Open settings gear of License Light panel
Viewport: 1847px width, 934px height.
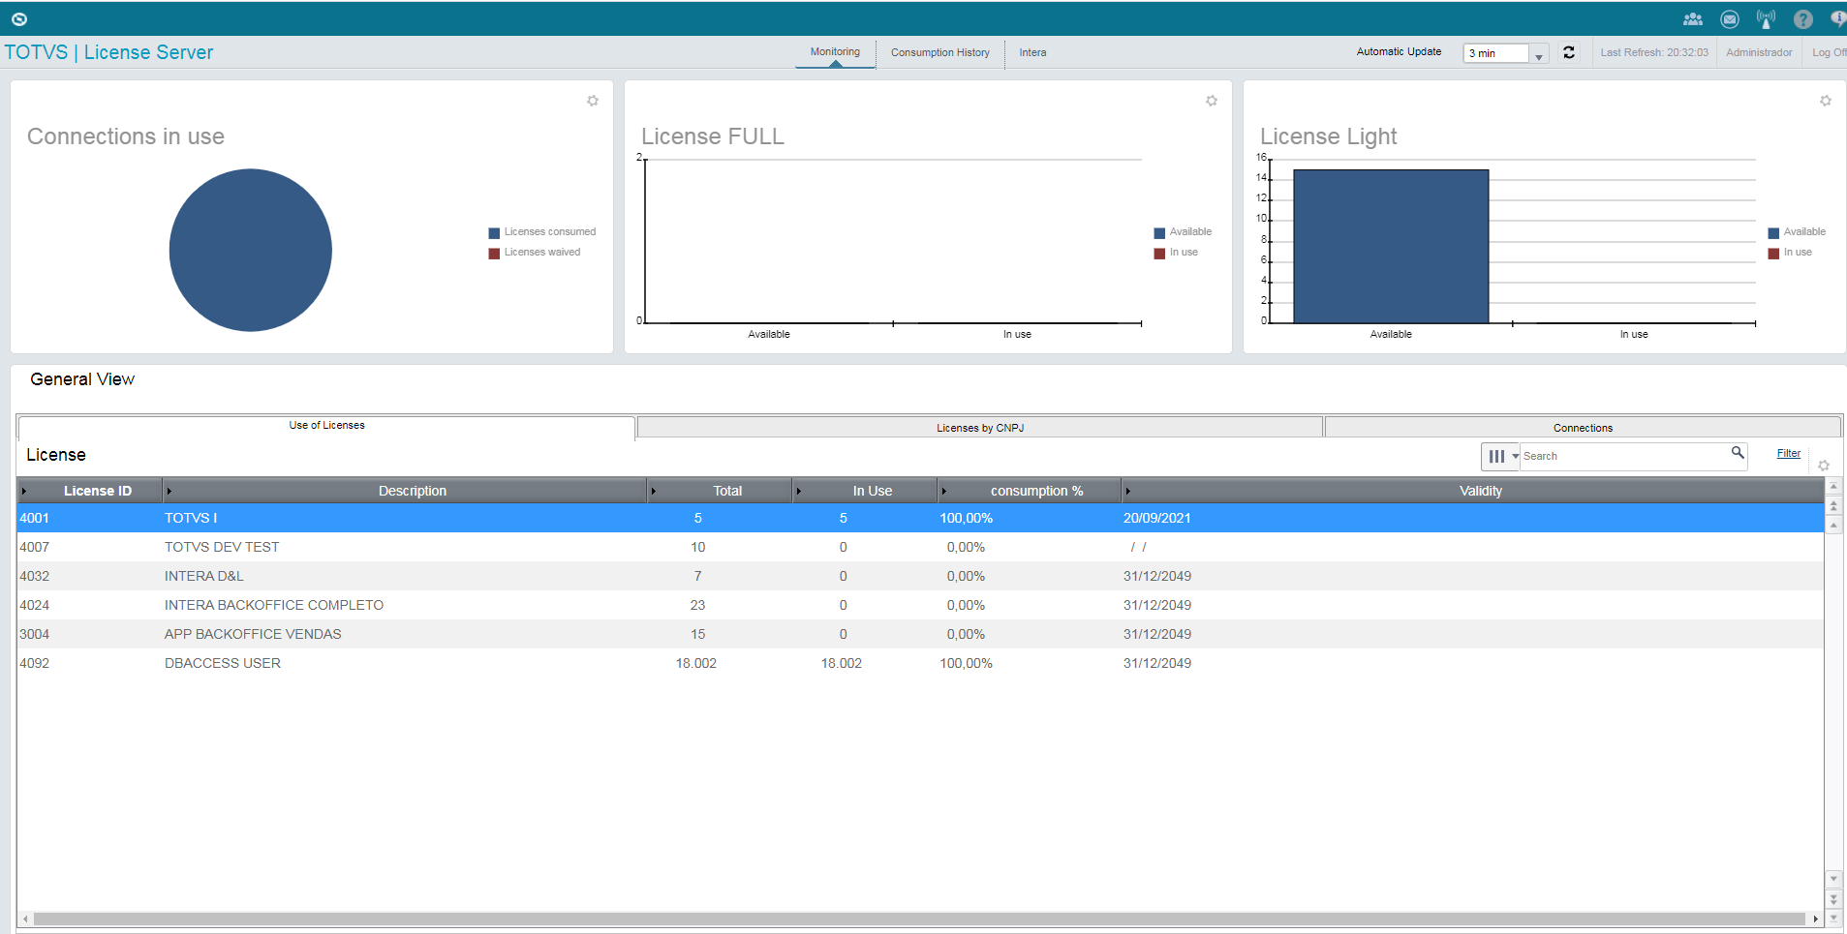(1826, 101)
